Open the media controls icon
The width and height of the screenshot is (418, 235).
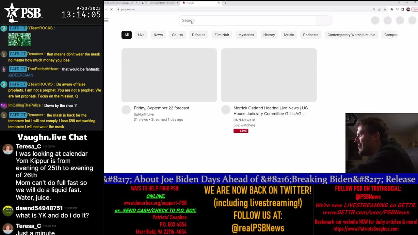(397, 9)
